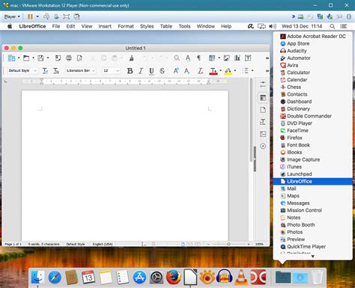This screenshot has width=355, height=288.
Task: Click the Print icon in the toolbar
Action: (69, 58)
